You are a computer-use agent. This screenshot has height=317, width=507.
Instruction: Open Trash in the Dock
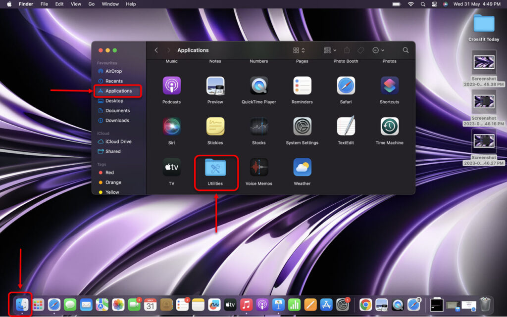click(485, 305)
